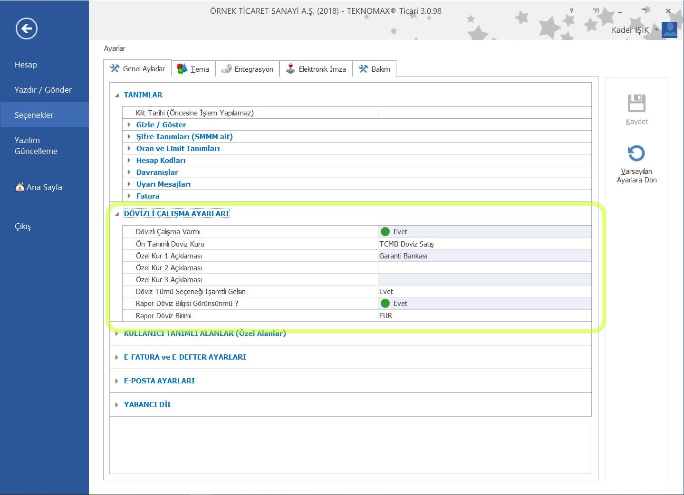Viewport: 684px width, 495px height.
Task: Click the Tema tab's colored shapes icon
Action: pyautogui.click(x=182, y=69)
